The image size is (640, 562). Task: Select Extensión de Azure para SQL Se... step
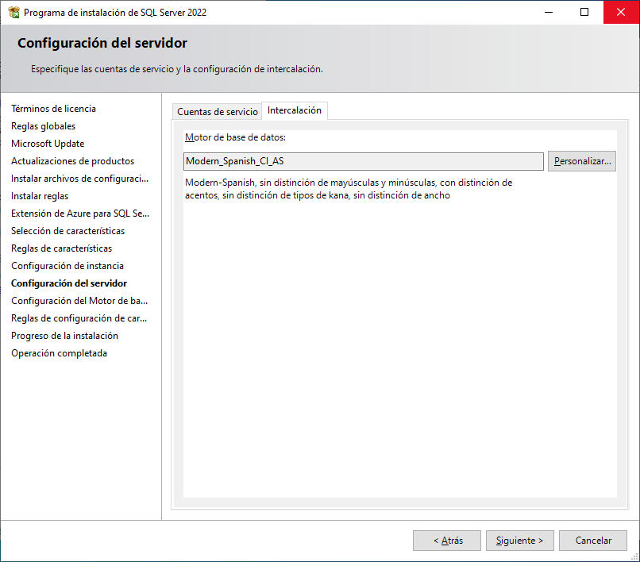tap(80, 214)
